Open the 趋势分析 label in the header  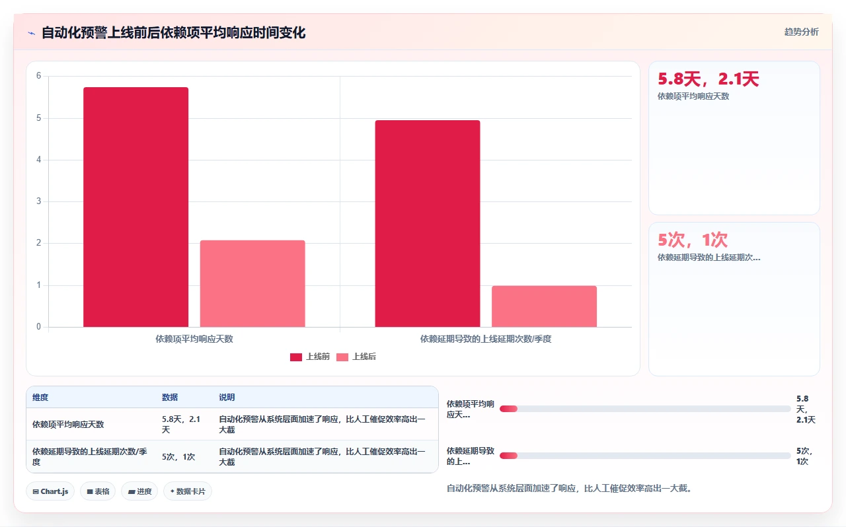coord(801,32)
